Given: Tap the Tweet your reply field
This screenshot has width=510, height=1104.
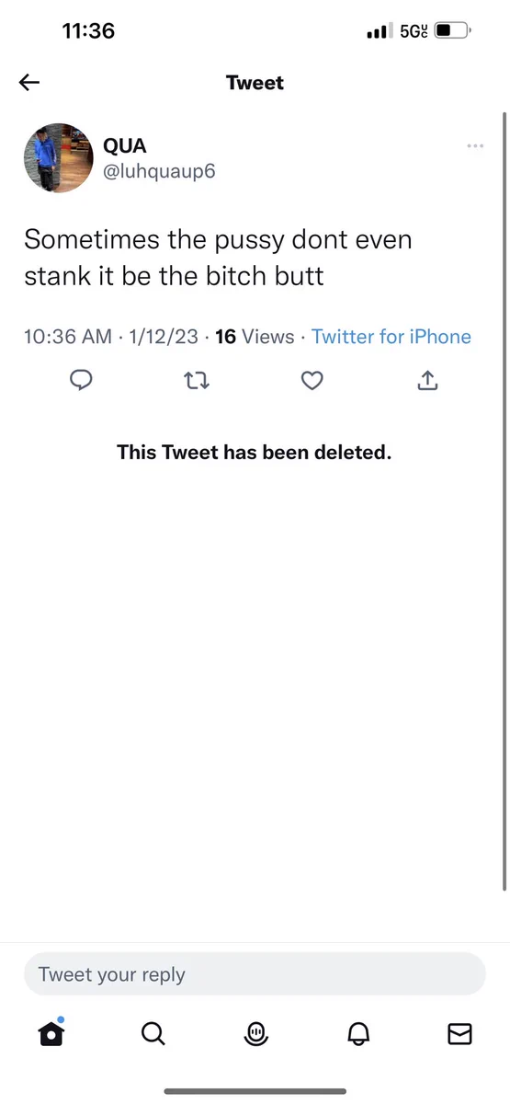Looking at the screenshot, I should point(255,974).
